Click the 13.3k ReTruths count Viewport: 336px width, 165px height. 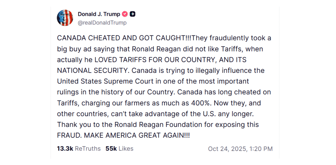[65, 149]
